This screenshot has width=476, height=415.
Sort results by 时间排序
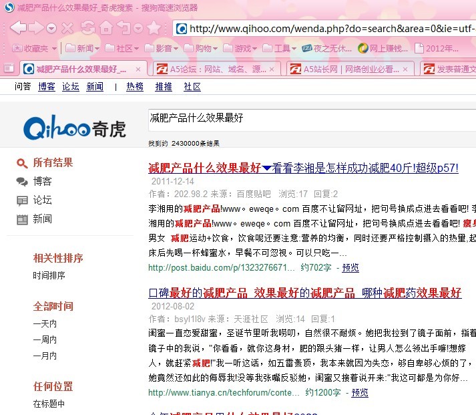(49, 275)
